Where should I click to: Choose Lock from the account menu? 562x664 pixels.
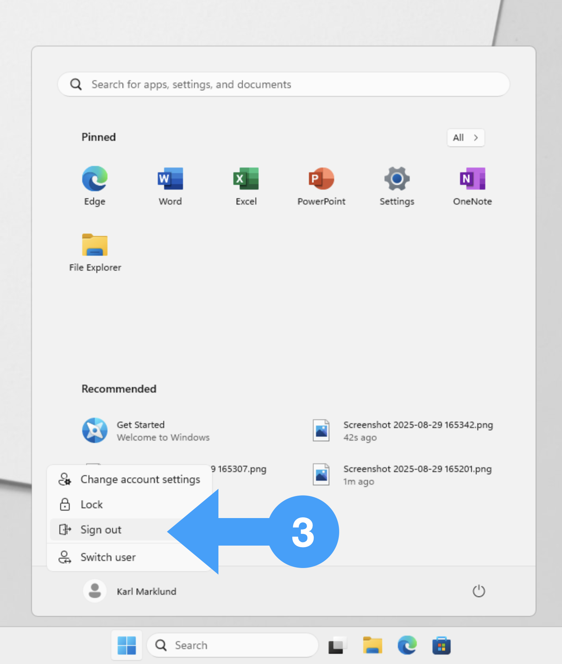(x=91, y=504)
